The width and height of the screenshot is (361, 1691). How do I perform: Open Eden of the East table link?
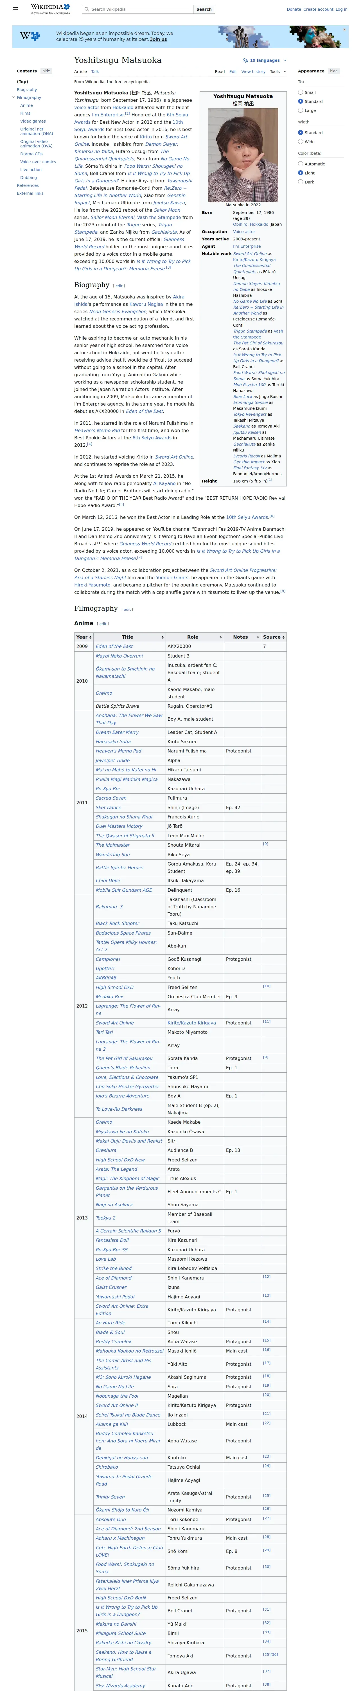point(114,647)
